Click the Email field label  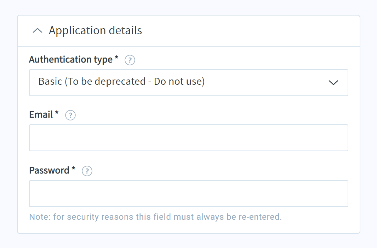pyautogui.click(x=41, y=115)
